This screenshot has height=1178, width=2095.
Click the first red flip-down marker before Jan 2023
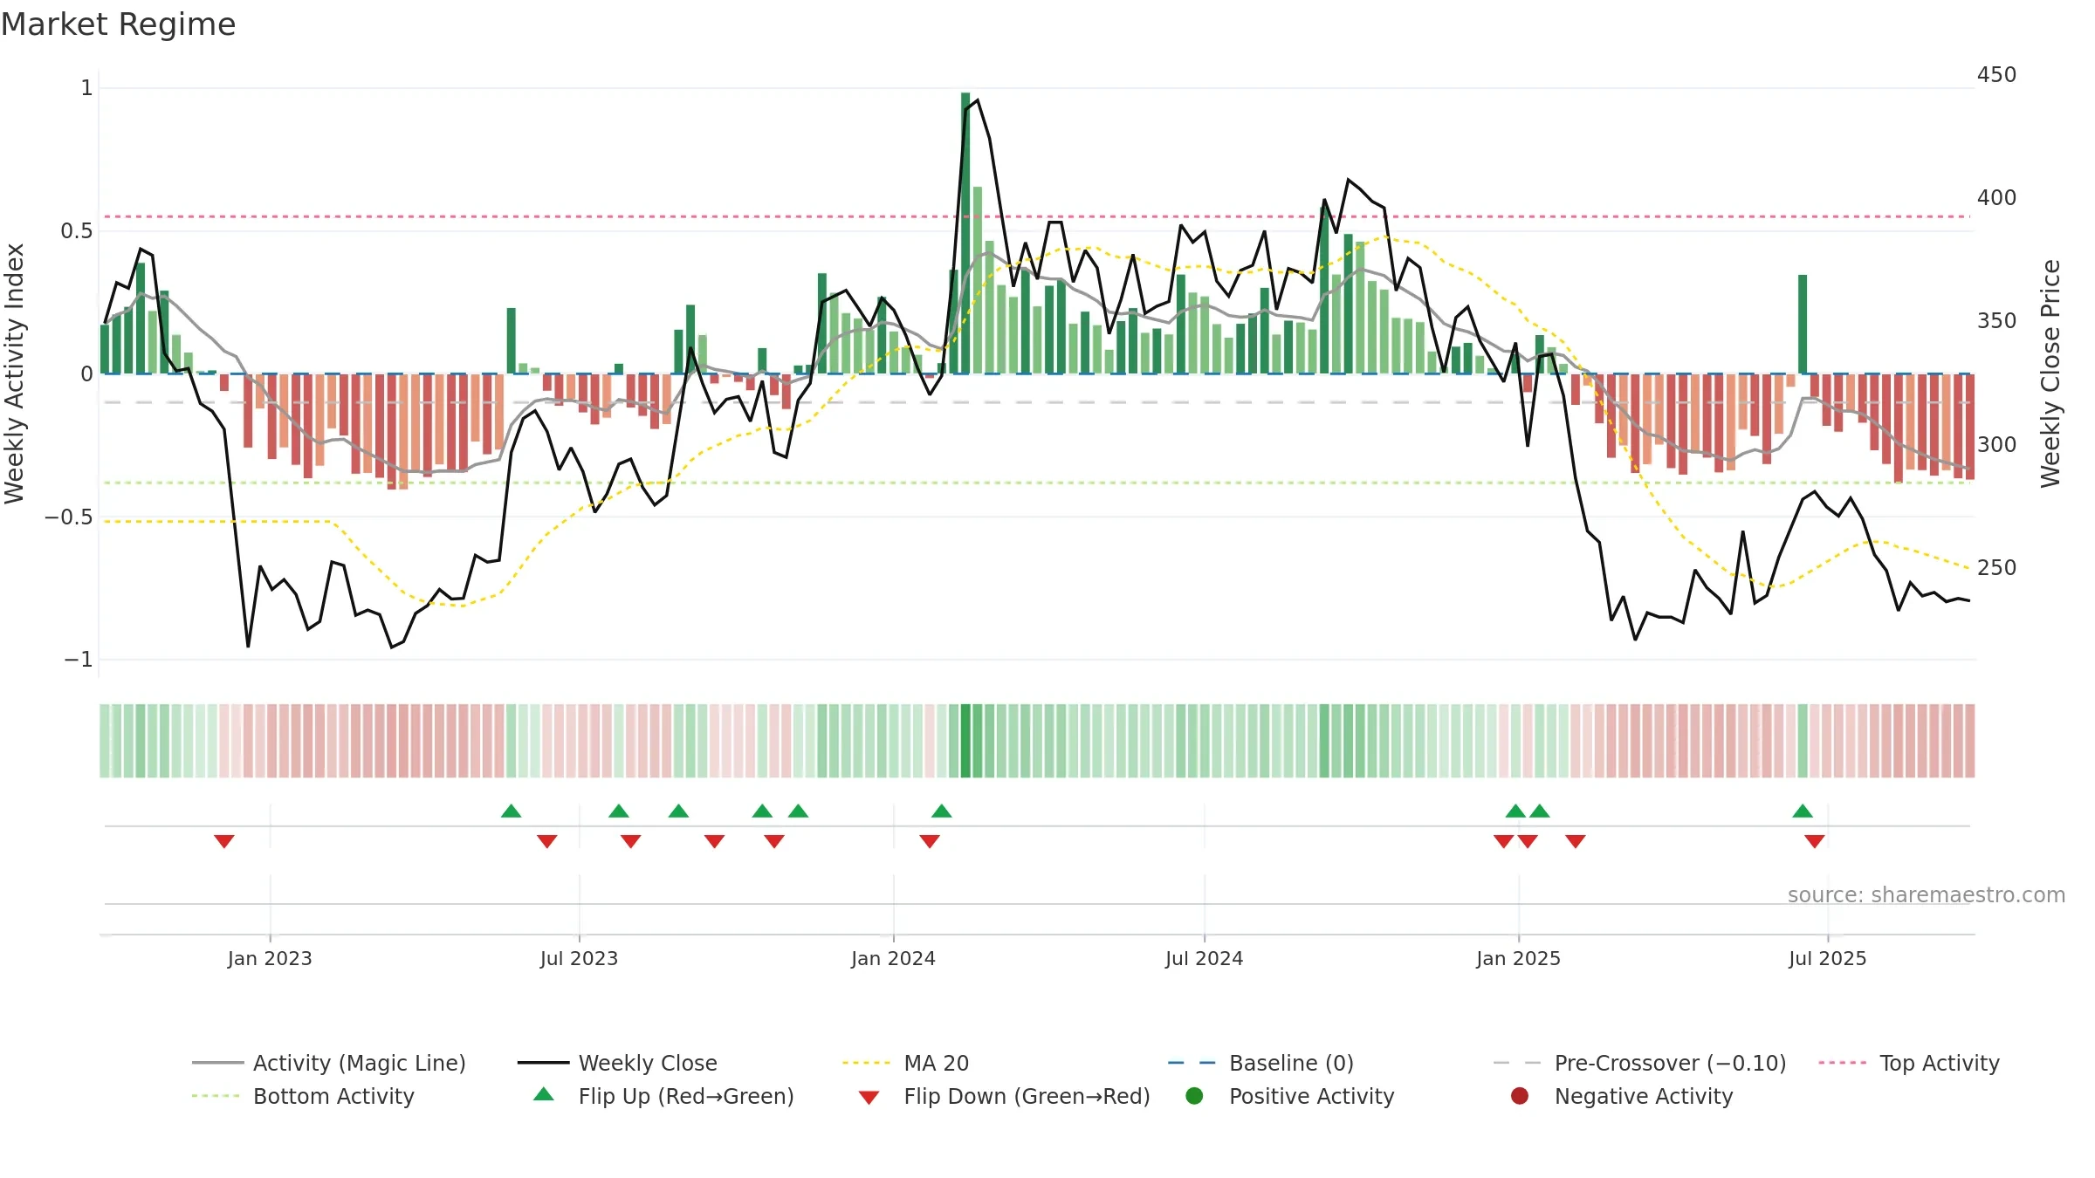click(x=224, y=841)
